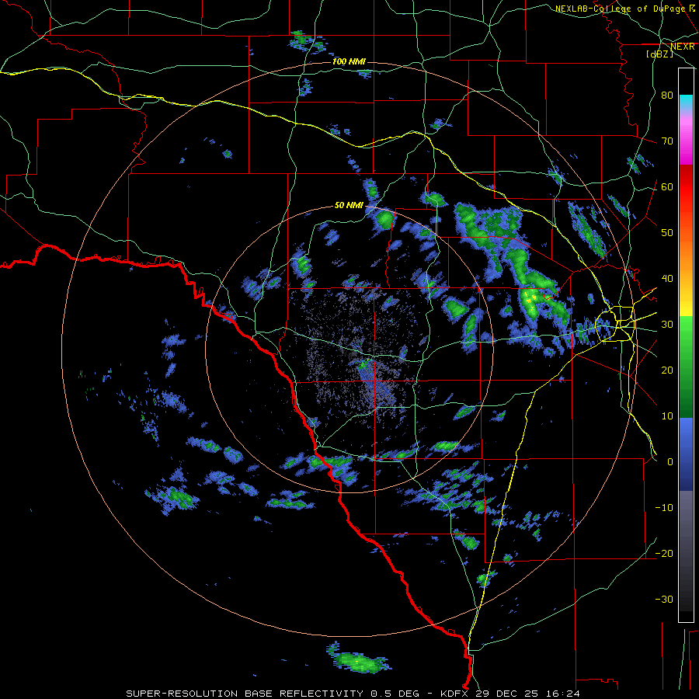Click the "NEXR" label near the top right

(x=683, y=47)
